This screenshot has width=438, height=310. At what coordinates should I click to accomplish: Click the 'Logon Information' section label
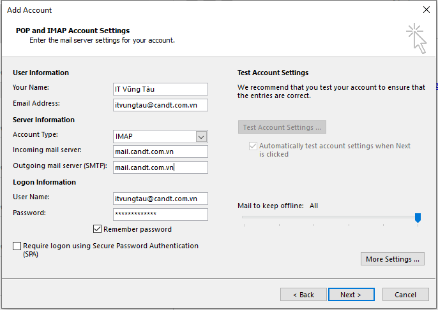coord(44,182)
